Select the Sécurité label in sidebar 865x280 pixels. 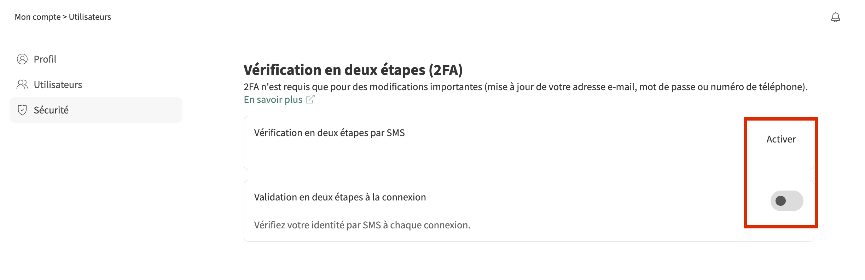(x=51, y=110)
